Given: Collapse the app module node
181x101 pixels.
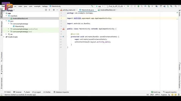Looking at the screenshot, I should click(x=4, y=13).
